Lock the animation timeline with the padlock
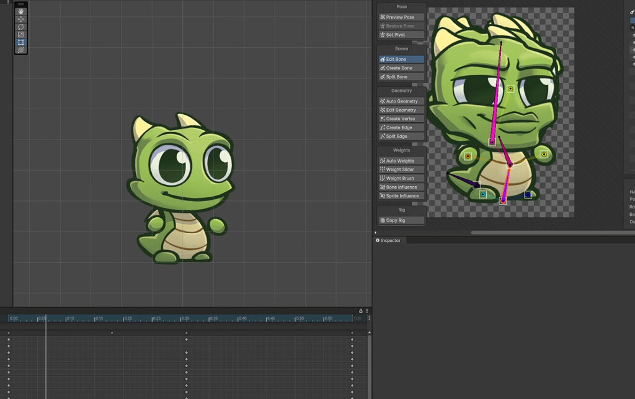This screenshot has height=399, width=635. coord(361,312)
